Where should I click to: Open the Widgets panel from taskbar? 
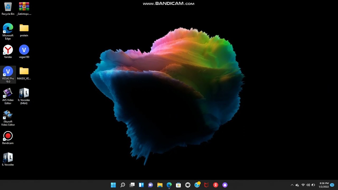click(x=141, y=185)
